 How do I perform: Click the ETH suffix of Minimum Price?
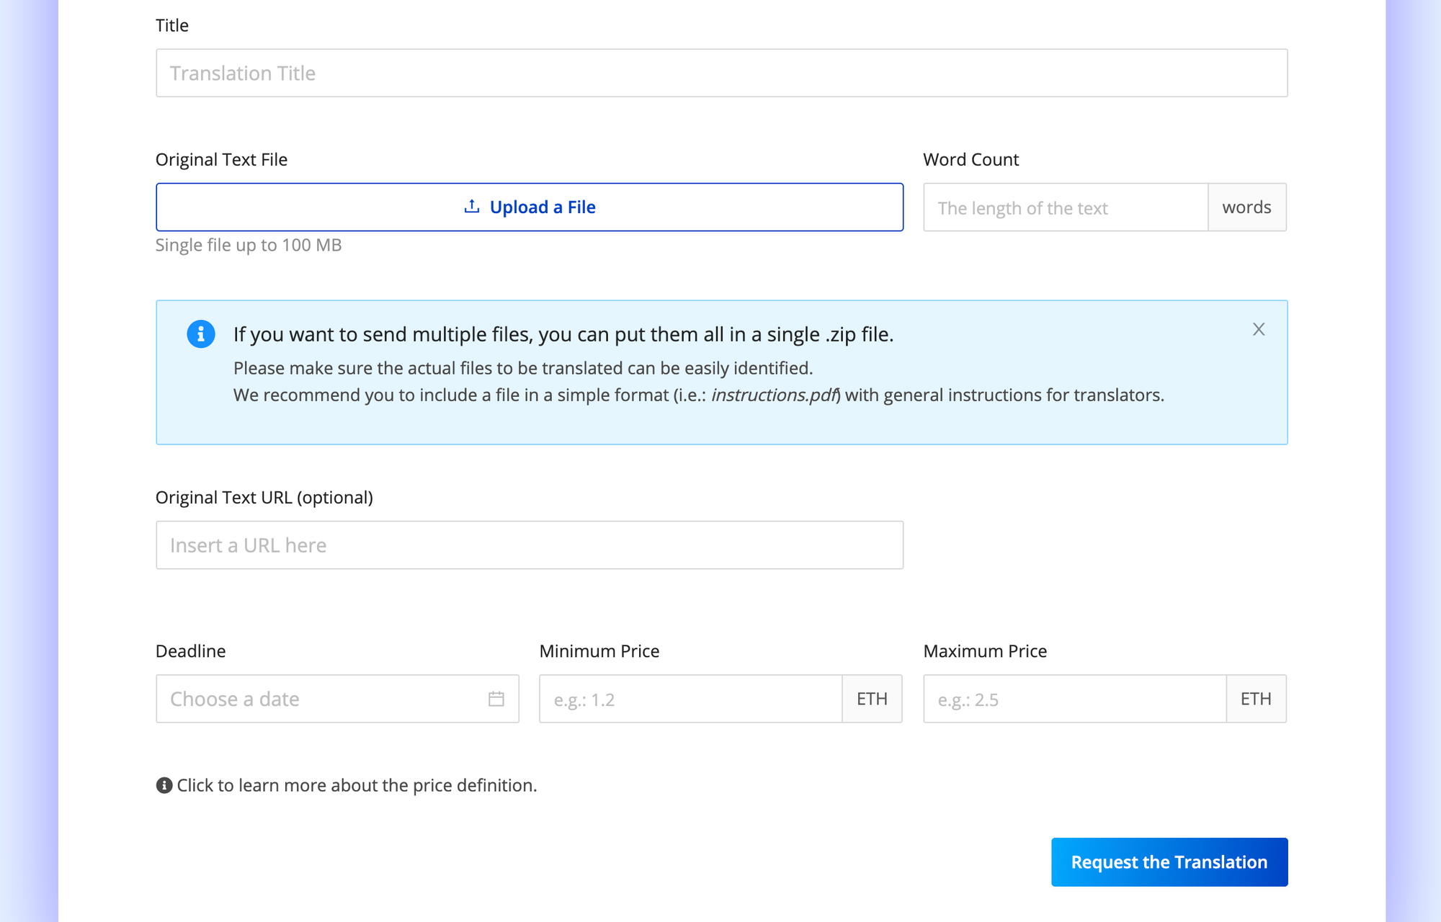click(872, 699)
